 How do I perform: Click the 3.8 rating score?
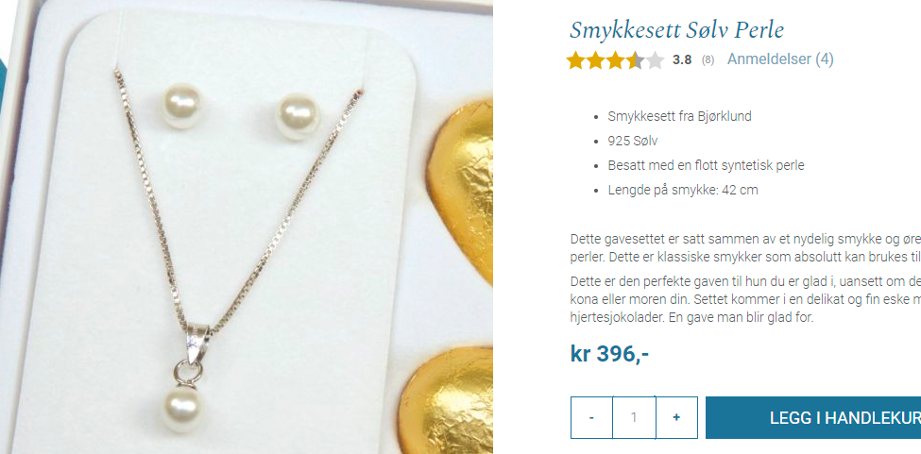click(682, 59)
